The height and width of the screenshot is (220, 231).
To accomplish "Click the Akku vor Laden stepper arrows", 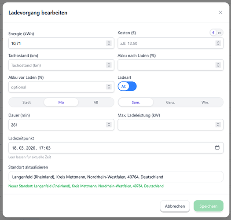I will coord(109,87).
